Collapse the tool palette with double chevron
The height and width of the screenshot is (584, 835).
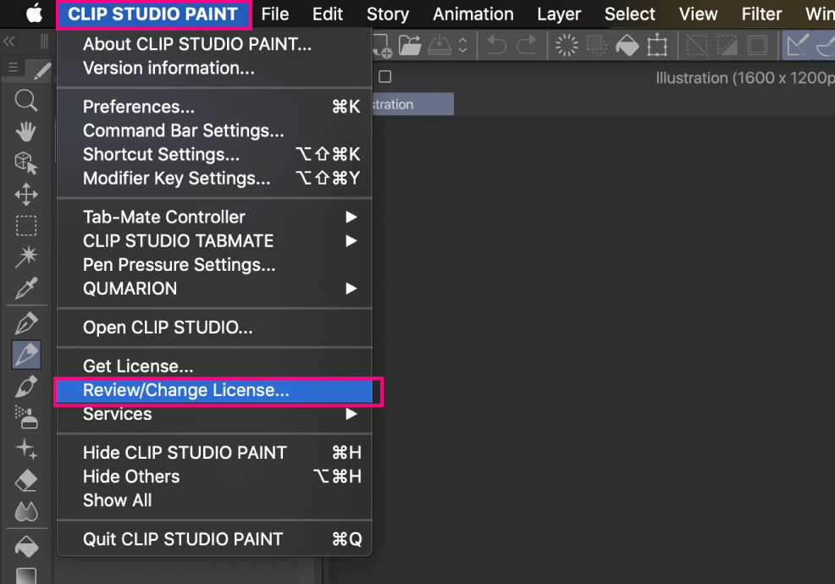(9, 41)
